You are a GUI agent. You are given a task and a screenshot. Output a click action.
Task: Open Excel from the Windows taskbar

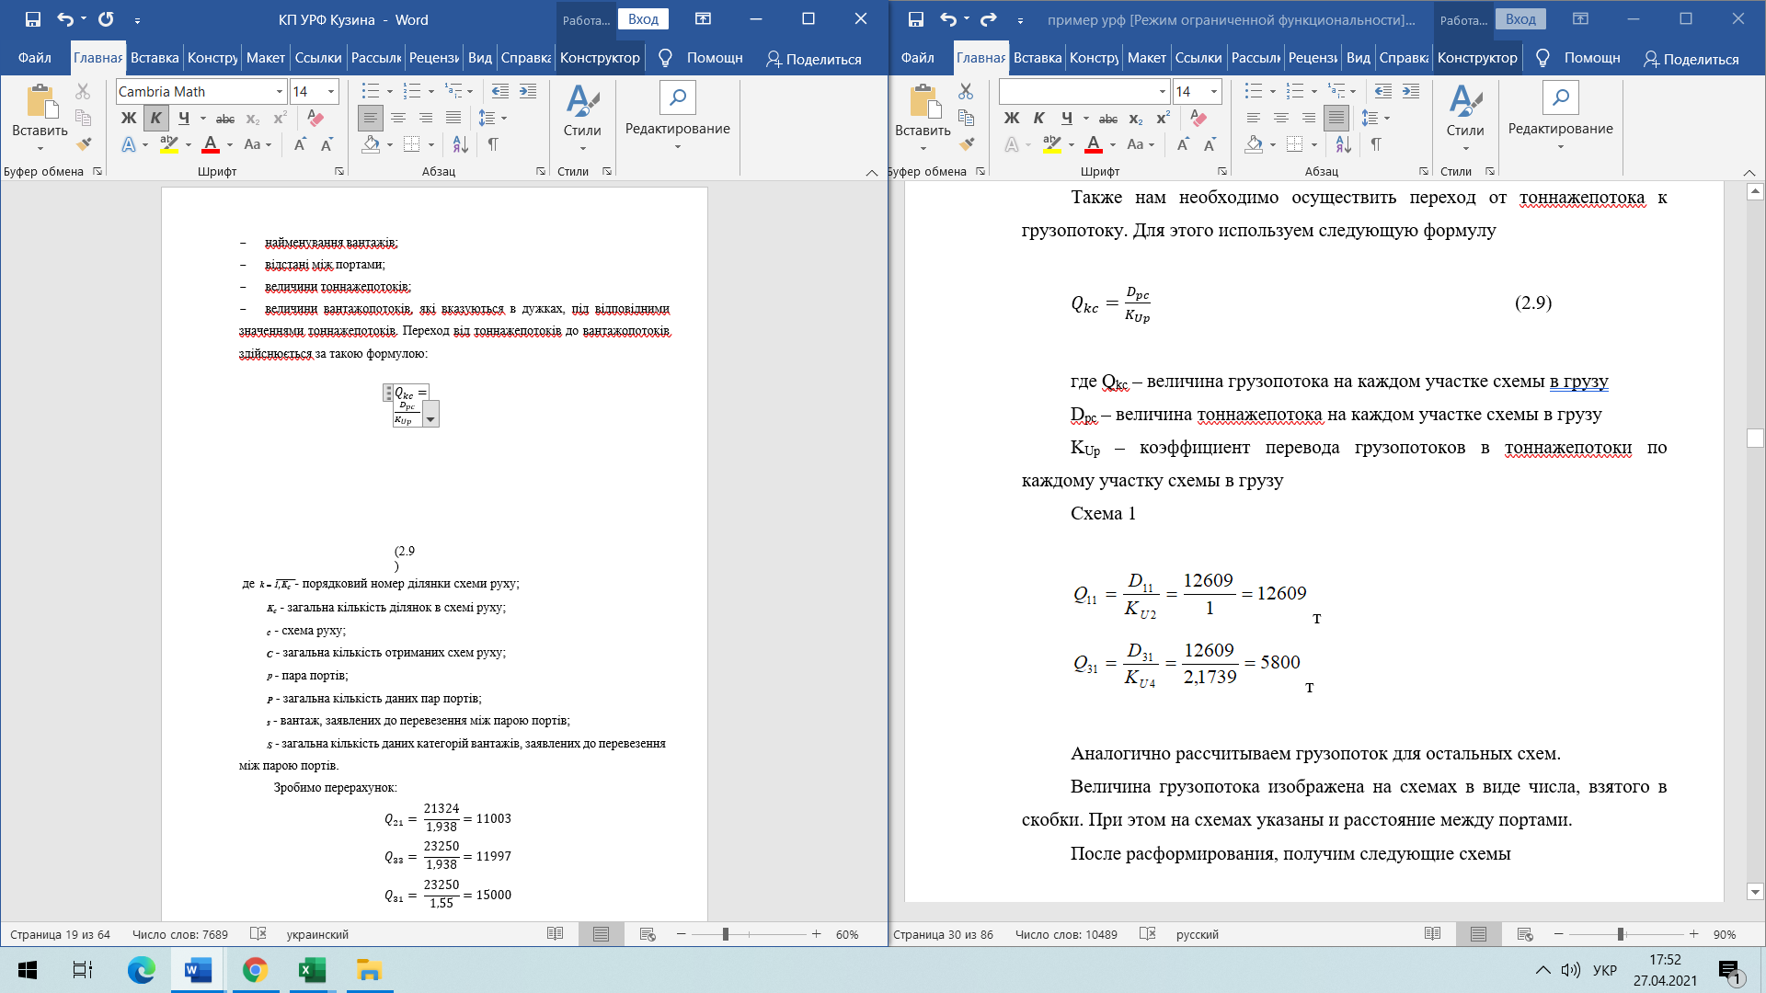click(x=312, y=970)
